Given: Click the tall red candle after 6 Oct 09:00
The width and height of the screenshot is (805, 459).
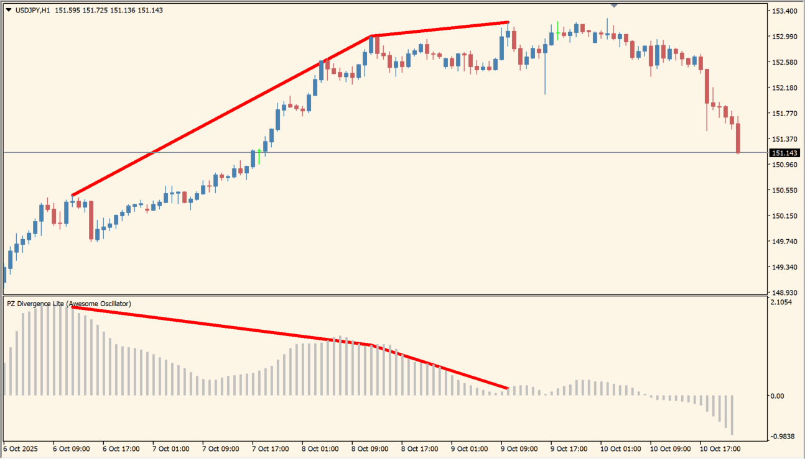Looking at the screenshot, I should click(91, 219).
